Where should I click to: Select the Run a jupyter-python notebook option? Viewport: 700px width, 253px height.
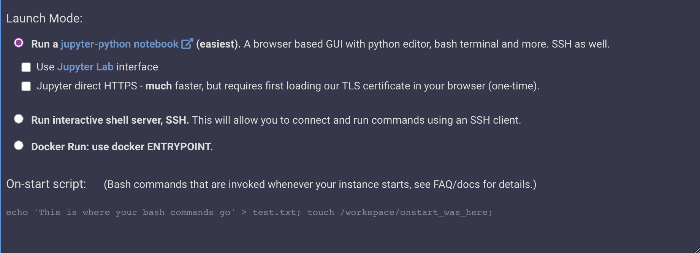pos(18,43)
